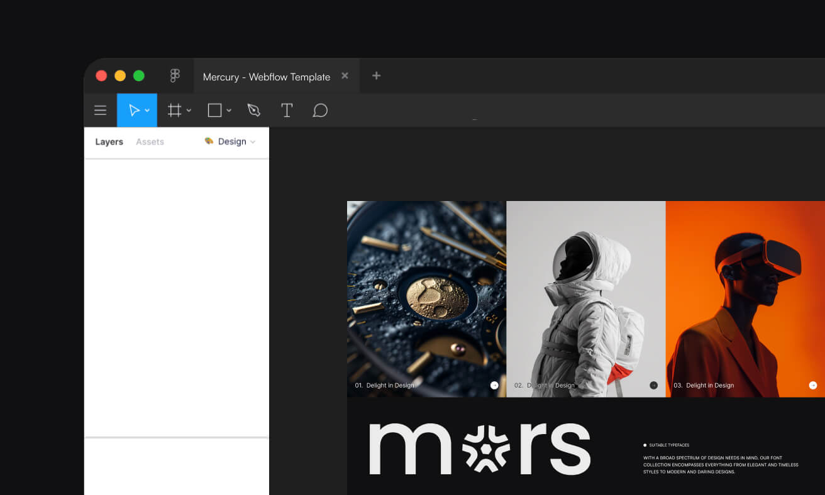Select the '01. Delight in Design' caption
Image resolution: width=825 pixels, height=495 pixels.
coord(384,385)
